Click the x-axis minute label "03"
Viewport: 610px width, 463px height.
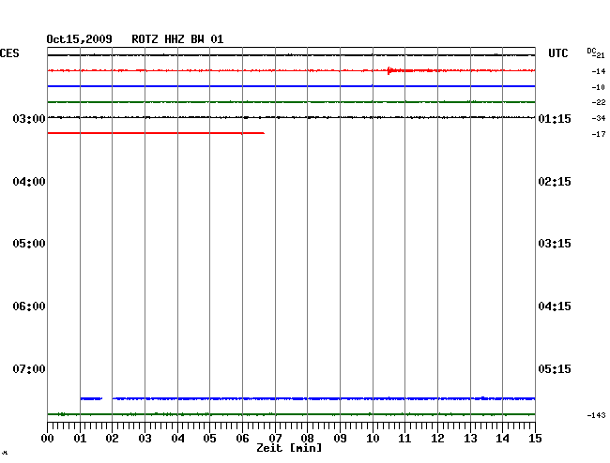point(145,439)
